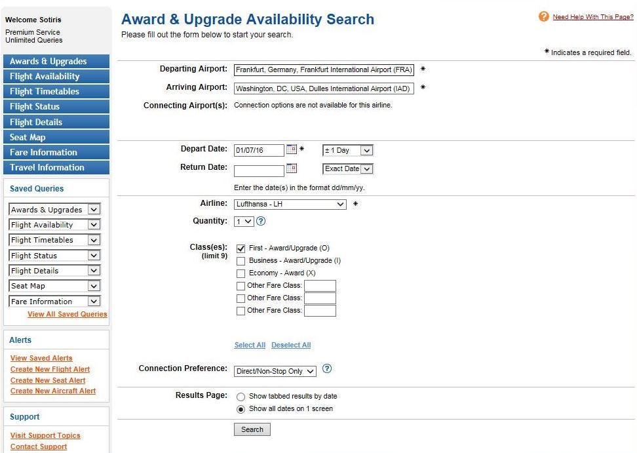
Task: Open the Airline Lufthansa - LH dropdown
Action: pyautogui.click(x=290, y=204)
